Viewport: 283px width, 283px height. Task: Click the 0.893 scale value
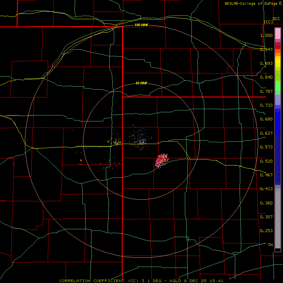coord(266,63)
